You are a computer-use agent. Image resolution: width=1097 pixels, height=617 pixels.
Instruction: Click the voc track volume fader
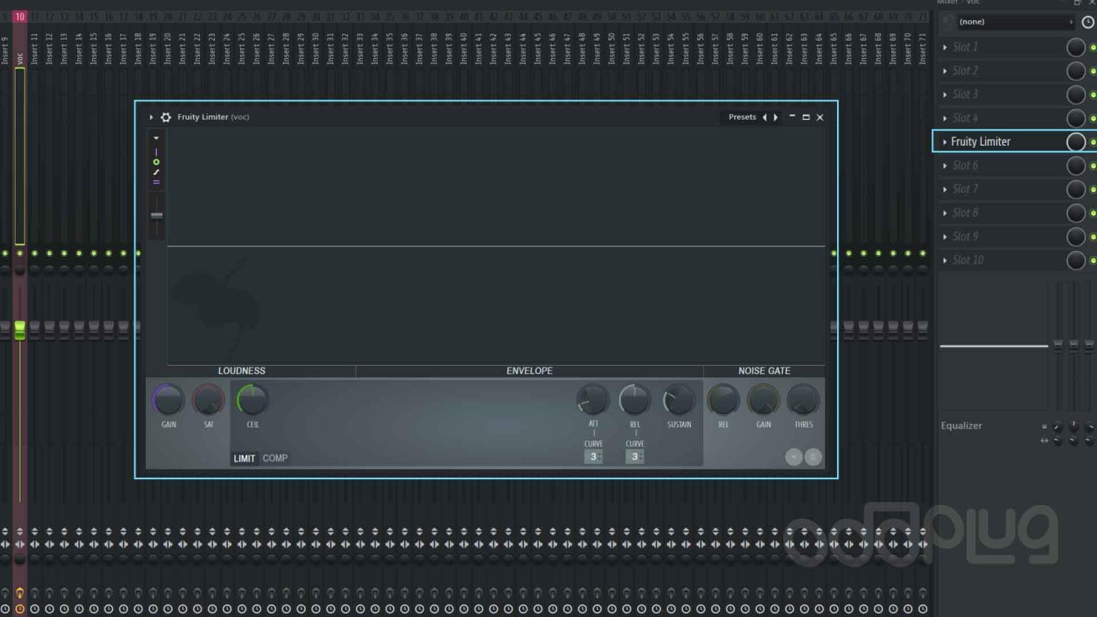tap(20, 329)
